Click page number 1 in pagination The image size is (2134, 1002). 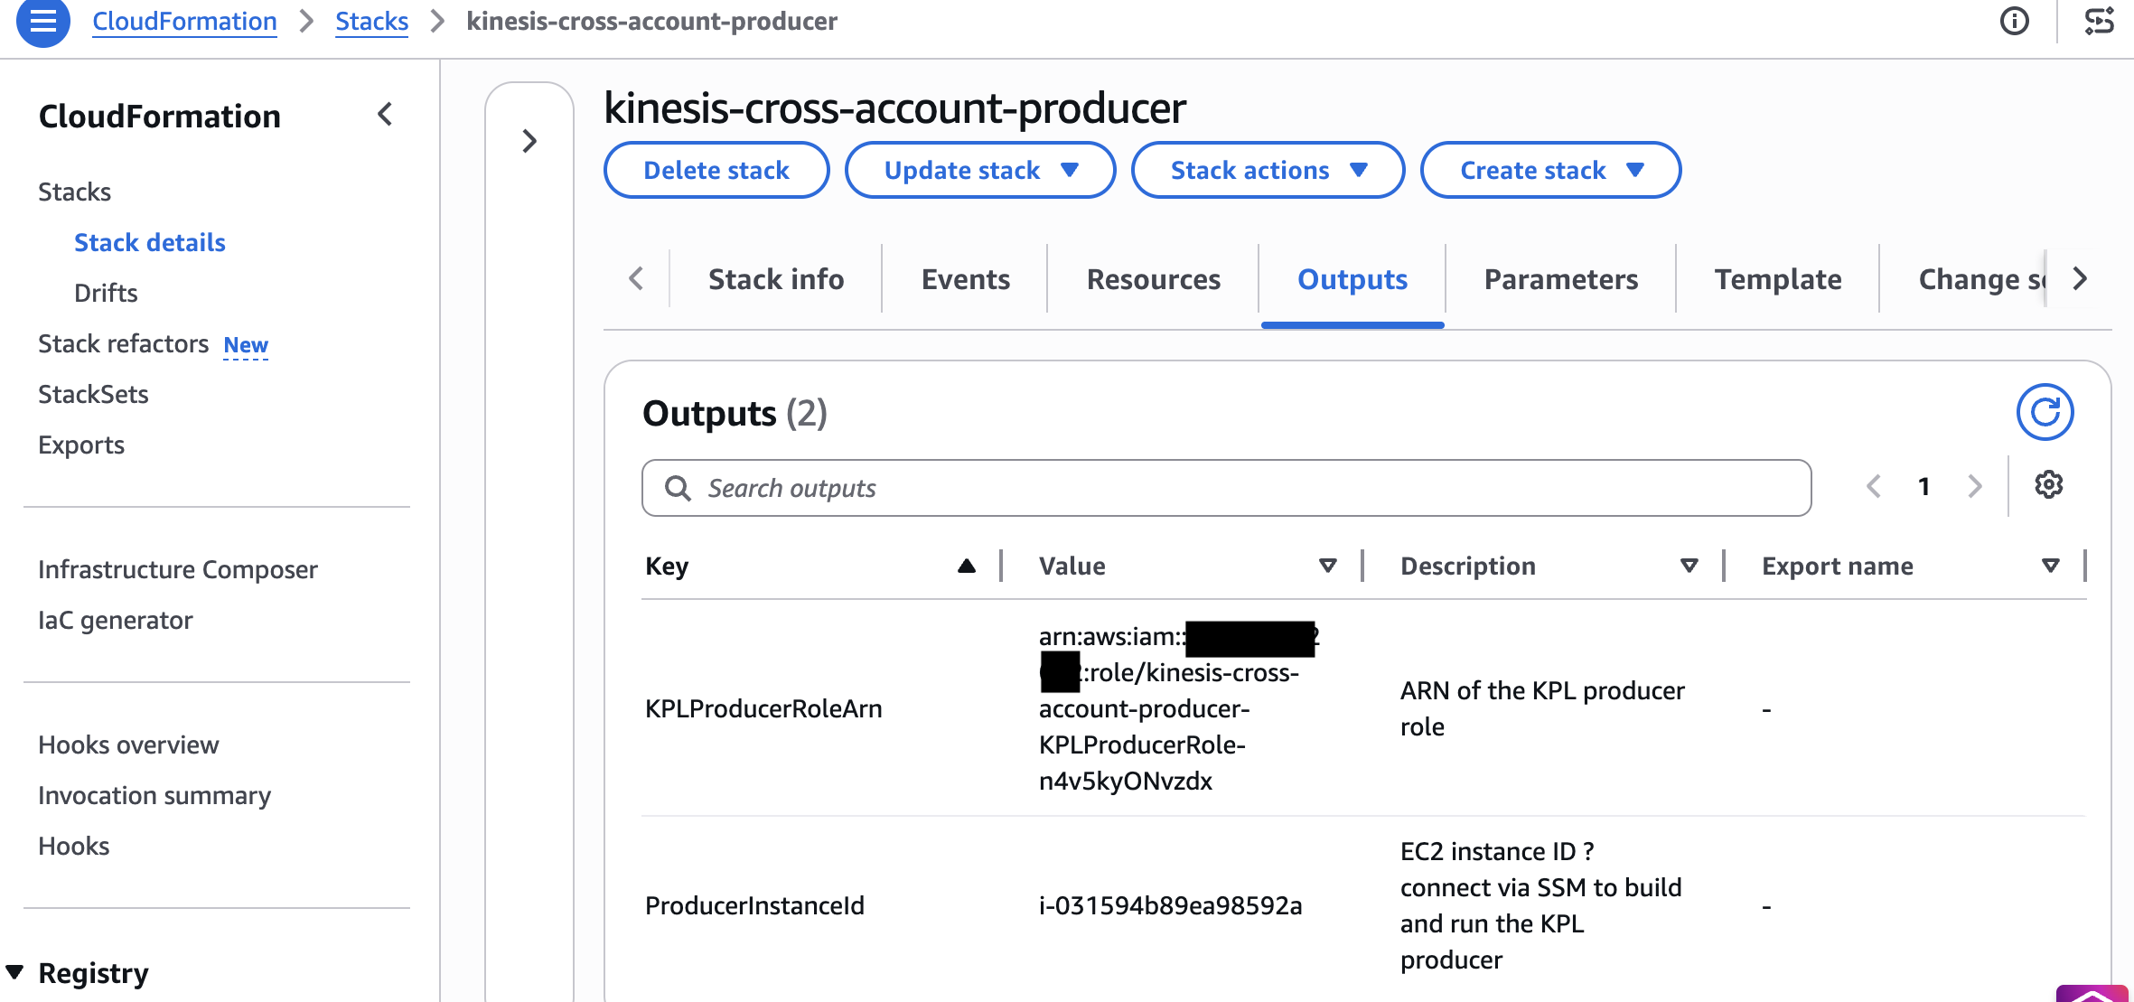tap(1924, 487)
